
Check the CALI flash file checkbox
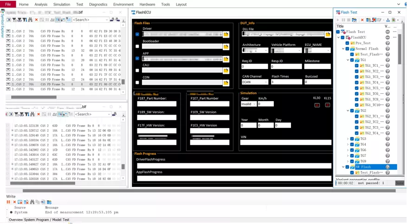tap(137, 70)
